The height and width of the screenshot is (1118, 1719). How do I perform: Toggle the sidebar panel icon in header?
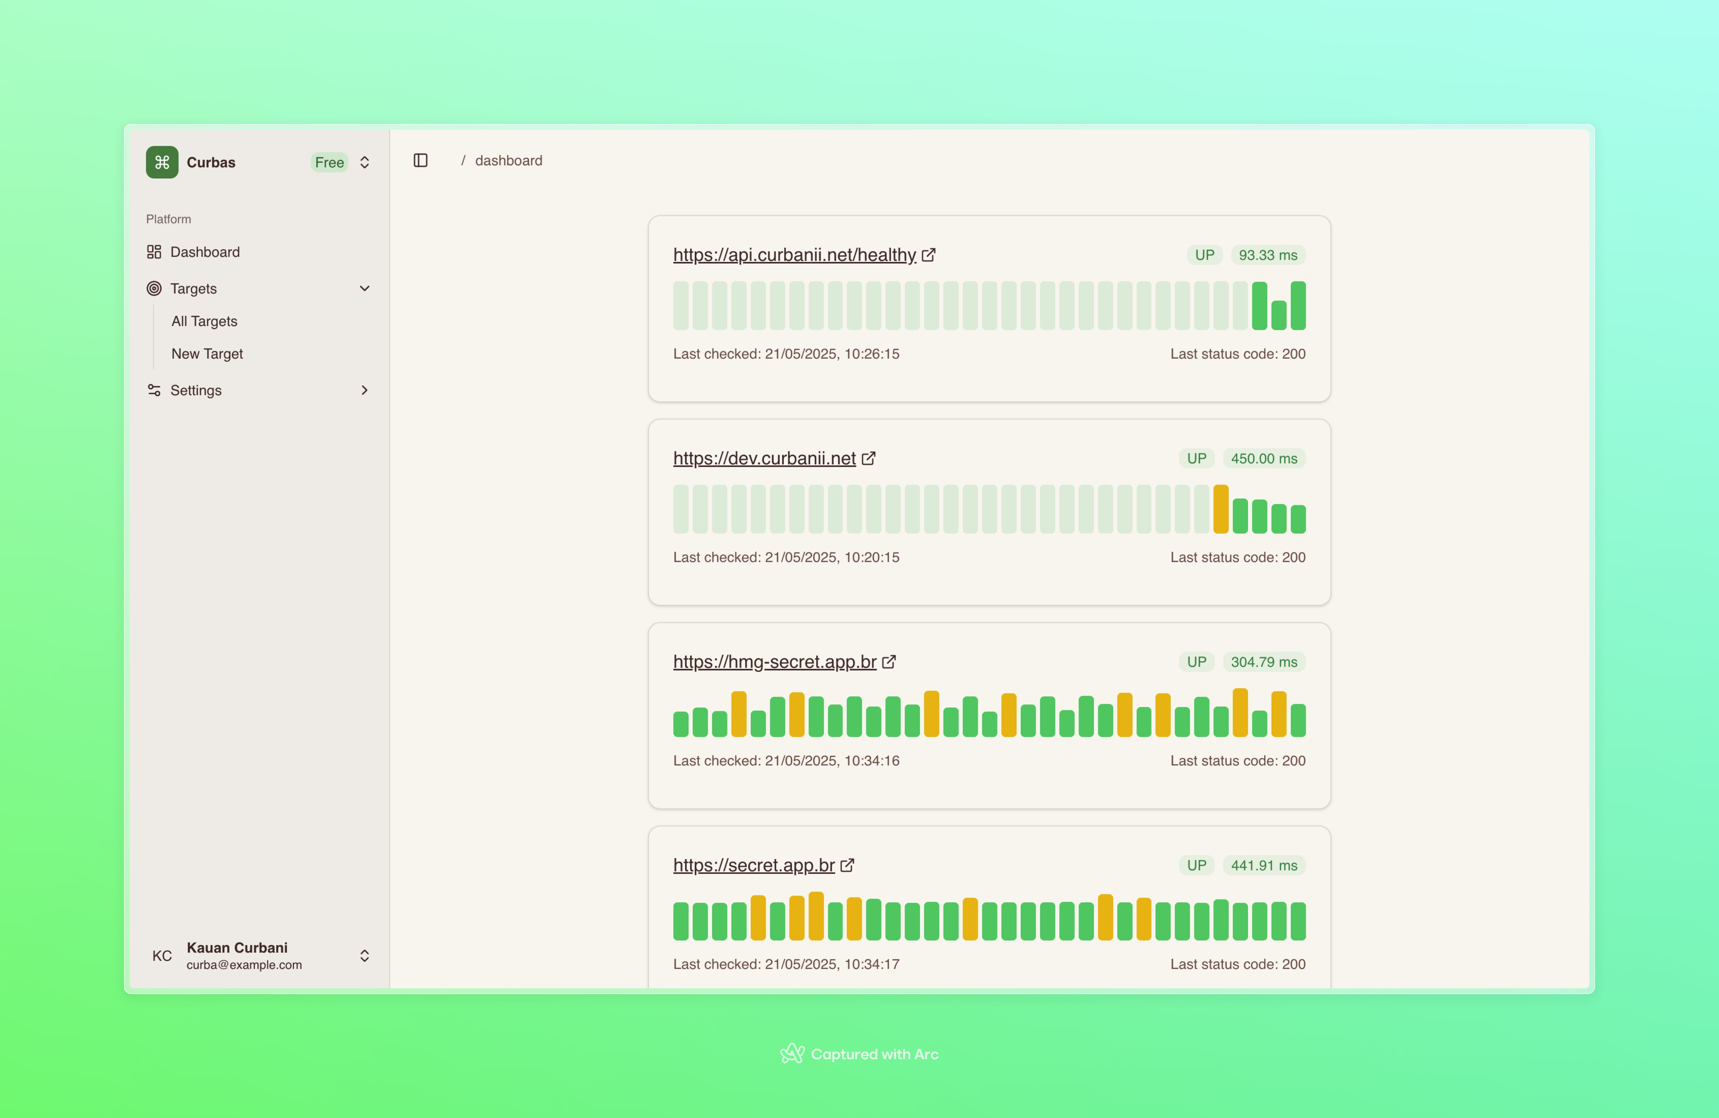420,160
